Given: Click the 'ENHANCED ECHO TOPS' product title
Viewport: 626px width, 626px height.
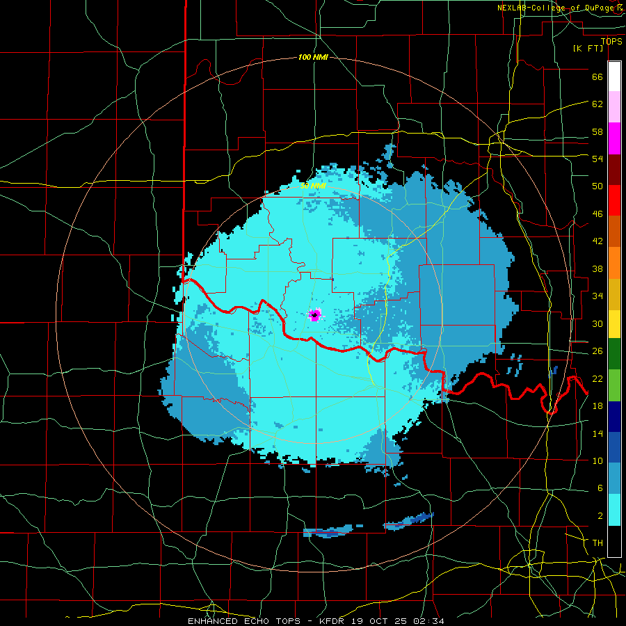Looking at the screenshot, I should pyautogui.click(x=244, y=621).
